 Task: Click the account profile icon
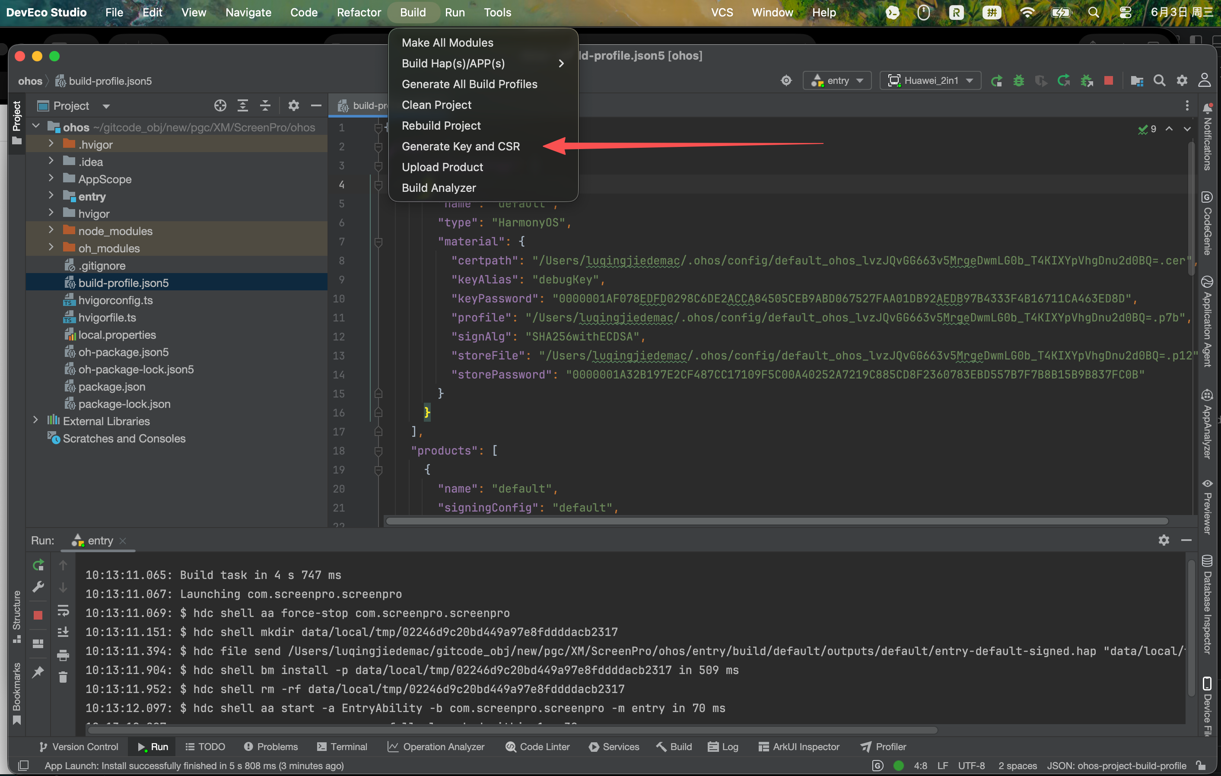(x=1204, y=80)
